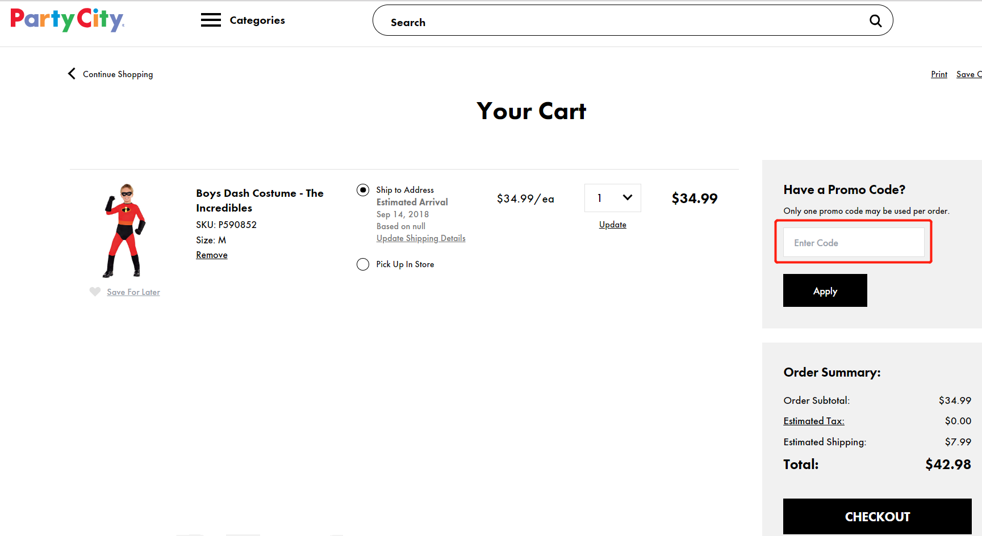The image size is (982, 536).
Task: Open the hamburger Categories menu icon
Action: click(211, 20)
